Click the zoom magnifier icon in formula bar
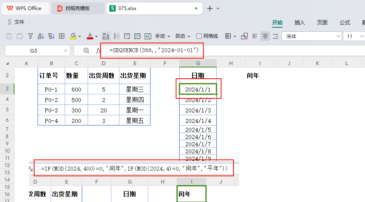Viewport: 365px width, 202px height. [86, 51]
